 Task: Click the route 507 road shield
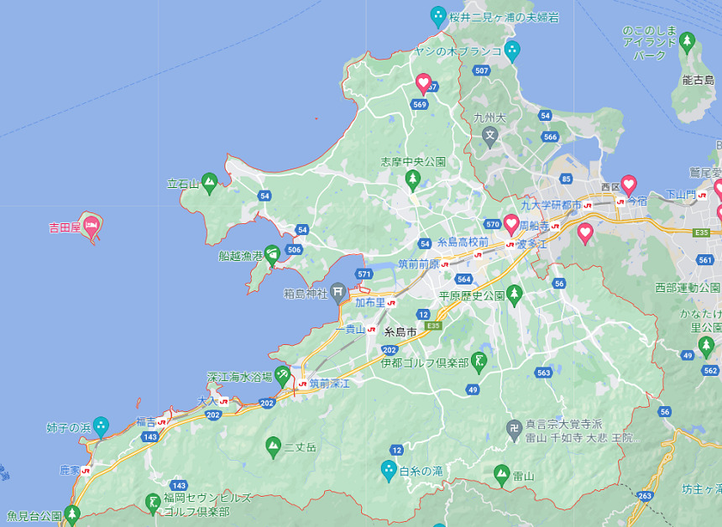point(481,70)
